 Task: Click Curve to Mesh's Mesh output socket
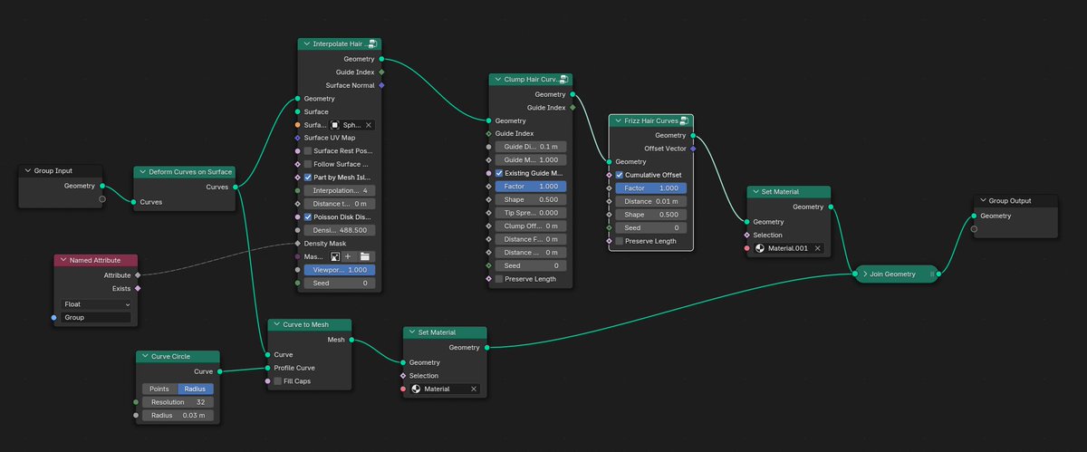pos(351,341)
